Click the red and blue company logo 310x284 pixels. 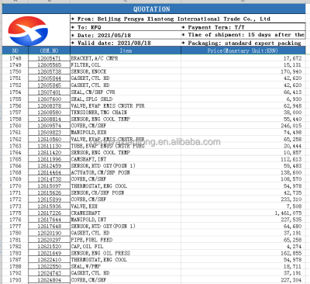click(x=28, y=31)
